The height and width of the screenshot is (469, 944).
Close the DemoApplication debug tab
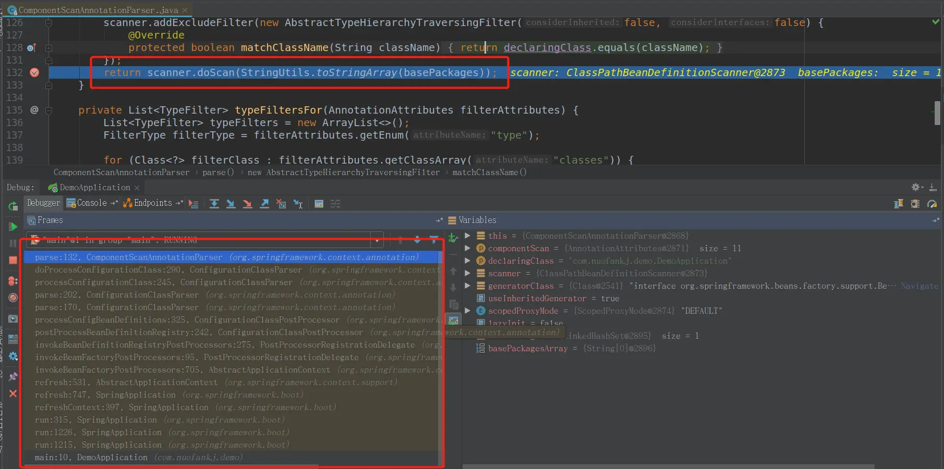(137, 188)
